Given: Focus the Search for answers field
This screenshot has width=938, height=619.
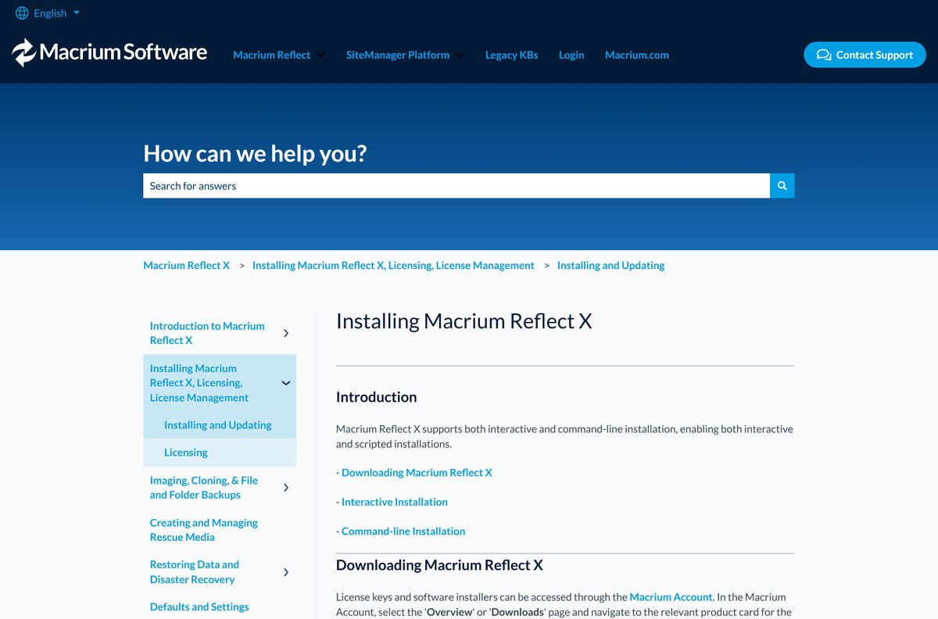Looking at the screenshot, I should pos(456,186).
